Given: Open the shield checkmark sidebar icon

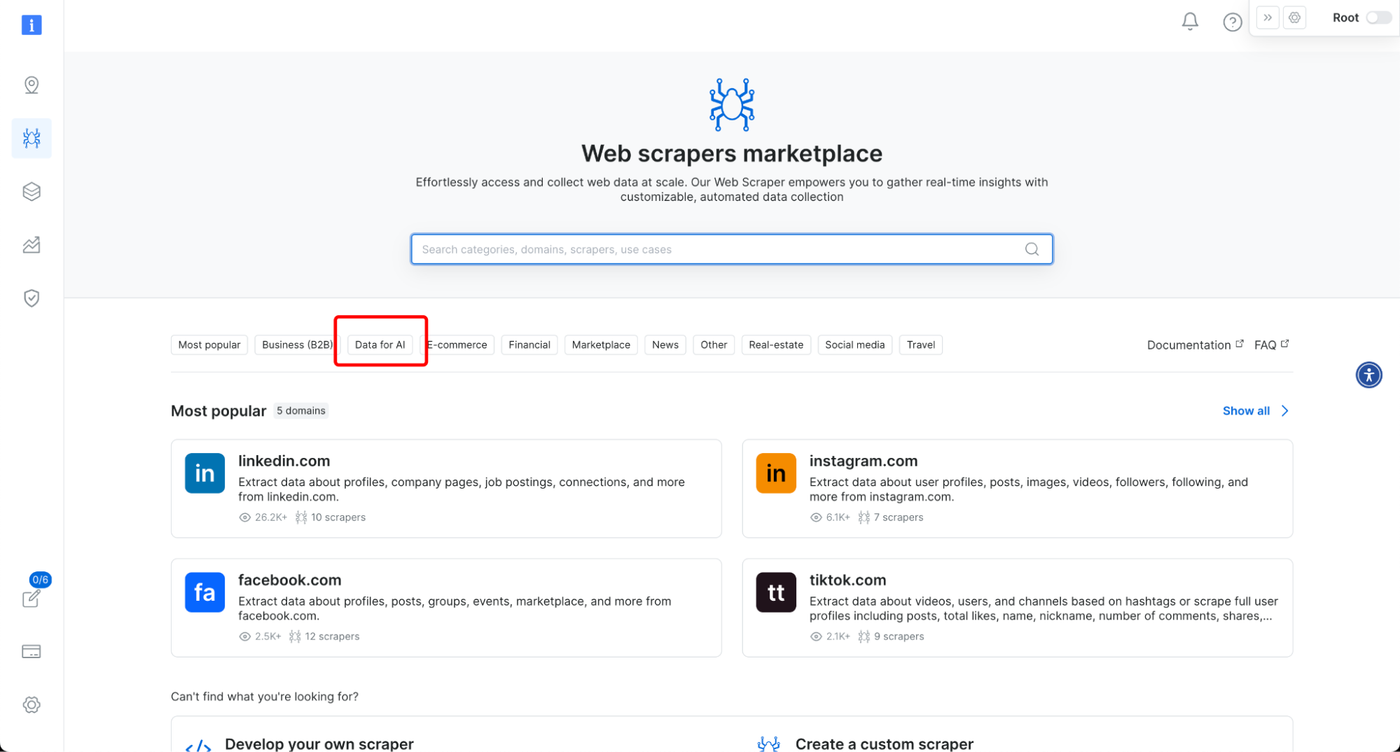Looking at the screenshot, I should 32,298.
